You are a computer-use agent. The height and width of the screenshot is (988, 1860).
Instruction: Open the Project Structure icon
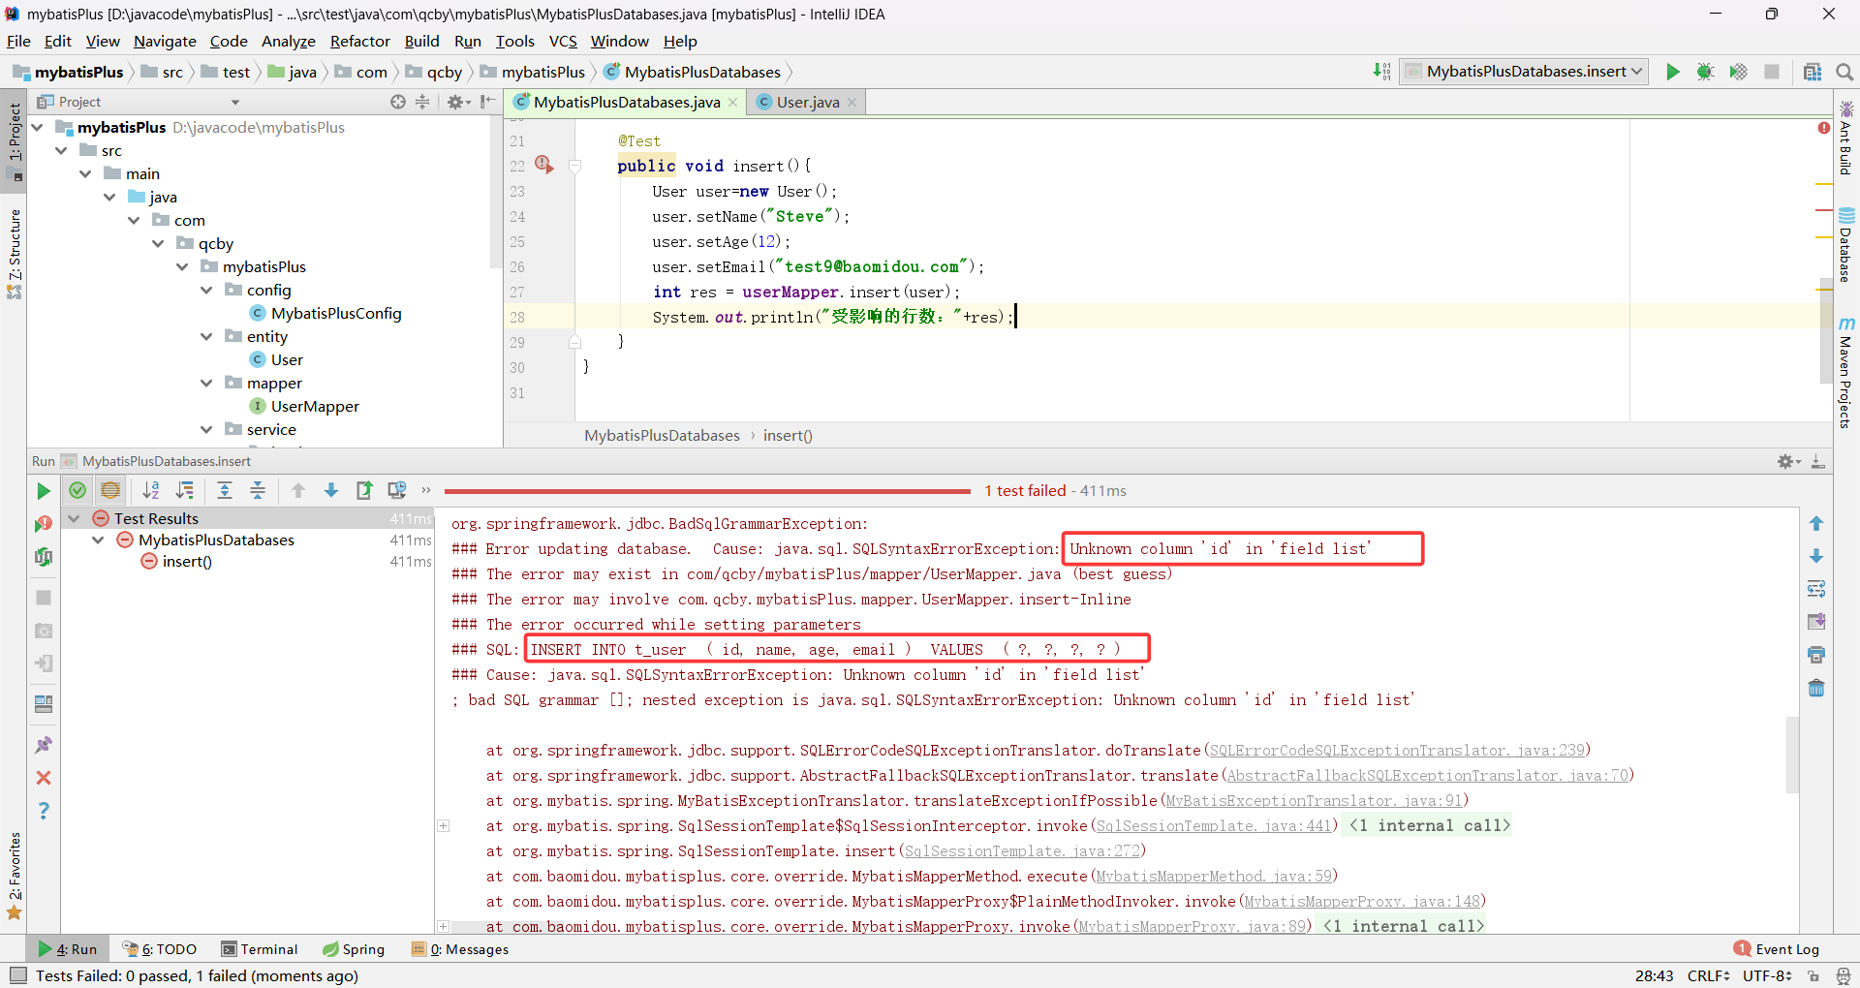(x=1813, y=72)
